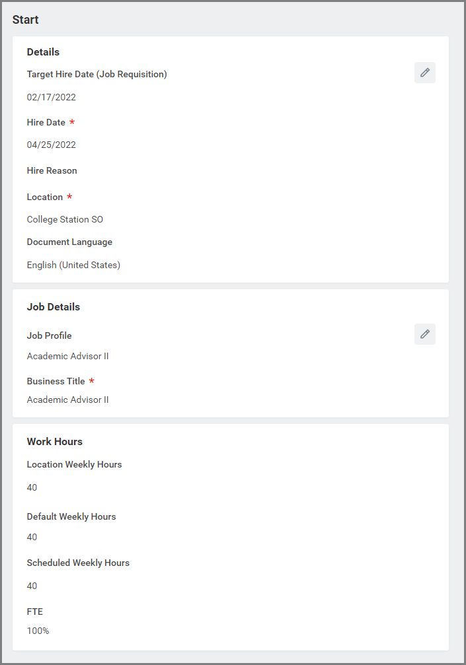Click the Location Weekly Hours value 40
Viewport: 466px width, 665px height.
[x=32, y=488]
